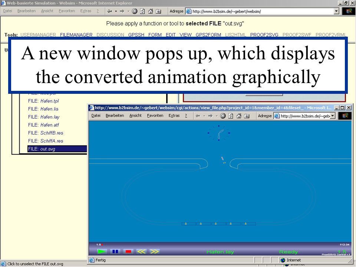
Task: Open address dropdown in main browser window
Action: (x=336, y=11)
